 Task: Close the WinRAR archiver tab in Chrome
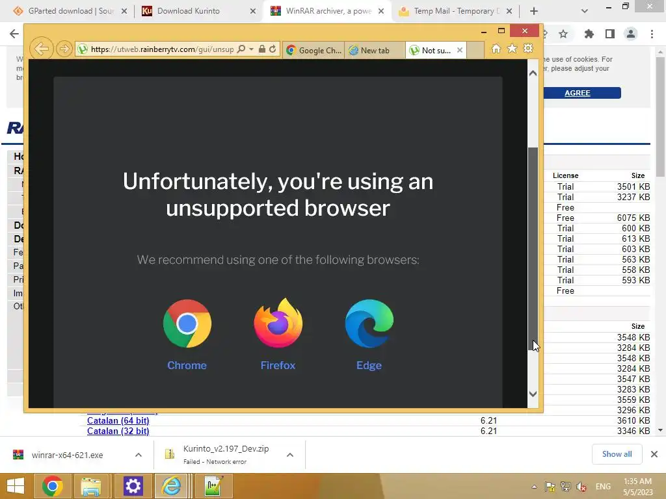381,11
